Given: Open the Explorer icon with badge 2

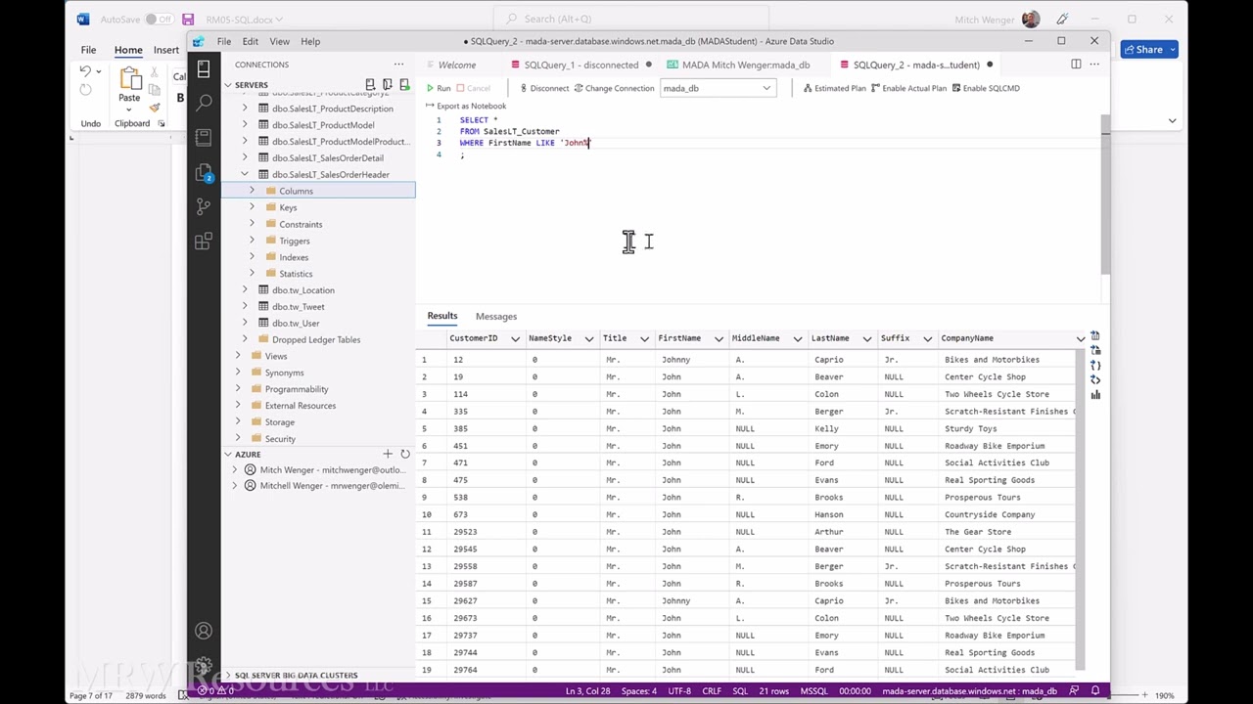Looking at the screenshot, I should 204,172.
